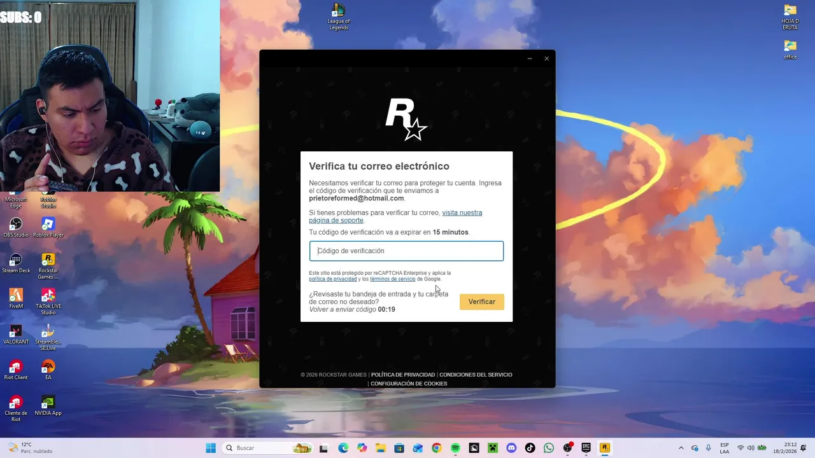815x458 pixels.
Task: Minimize the Rockstar launcher window
Action: [530, 59]
